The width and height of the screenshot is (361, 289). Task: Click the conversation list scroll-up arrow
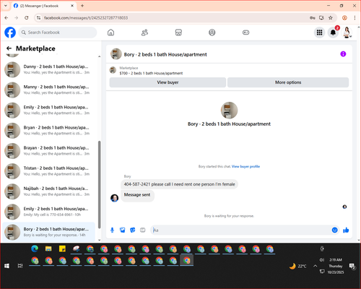(100, 56)
